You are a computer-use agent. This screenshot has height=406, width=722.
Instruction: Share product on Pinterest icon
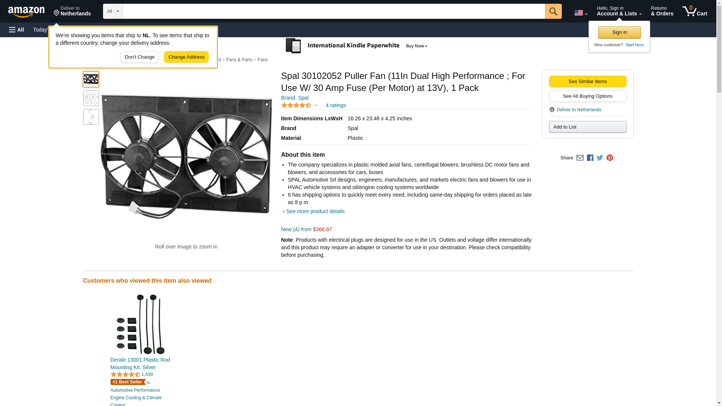(610, 158)
